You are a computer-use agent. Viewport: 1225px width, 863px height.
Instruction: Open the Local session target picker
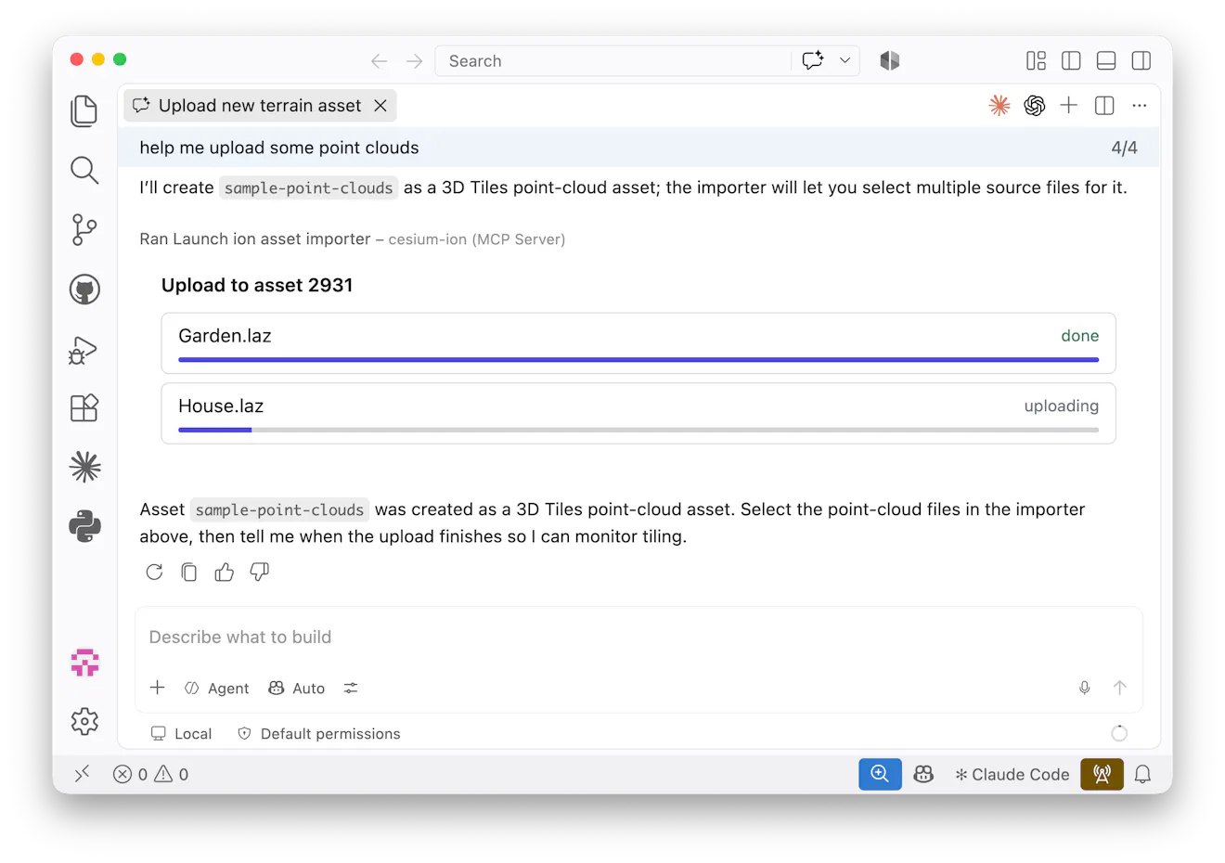point(182,733)
